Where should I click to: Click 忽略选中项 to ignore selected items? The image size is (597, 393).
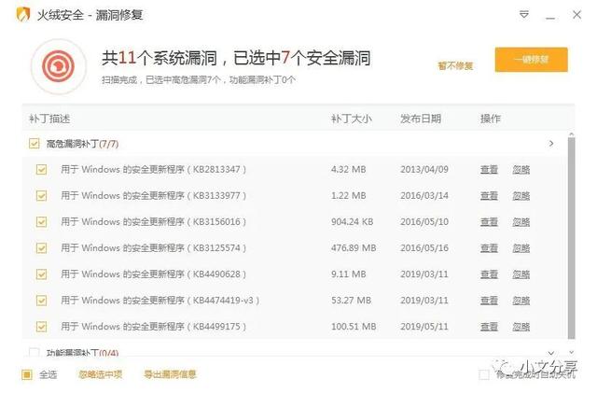click(x=101, y=374)
